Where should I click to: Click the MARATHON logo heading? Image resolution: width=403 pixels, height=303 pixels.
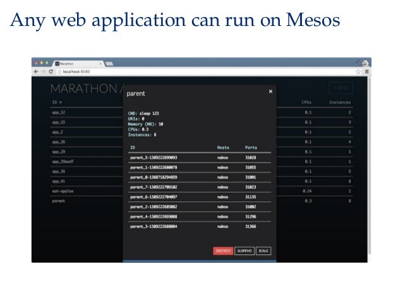pyautogui.click(x=84, y=89)
